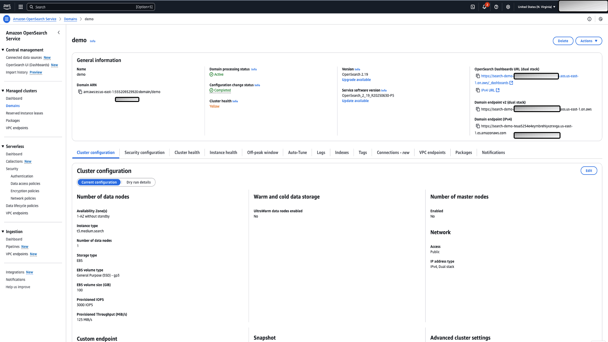The image size is (608, 342).
Task: Launch CloudShell from the top bar
Action: tap(472, 7)
